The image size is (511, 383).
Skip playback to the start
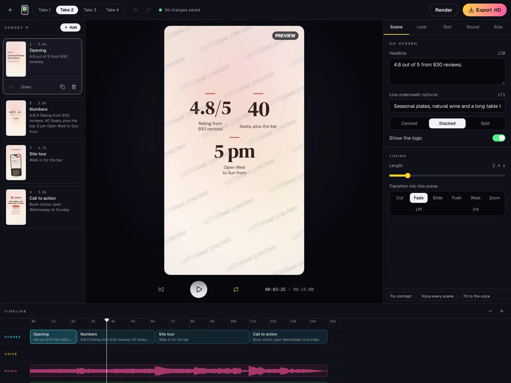(161, 289)
